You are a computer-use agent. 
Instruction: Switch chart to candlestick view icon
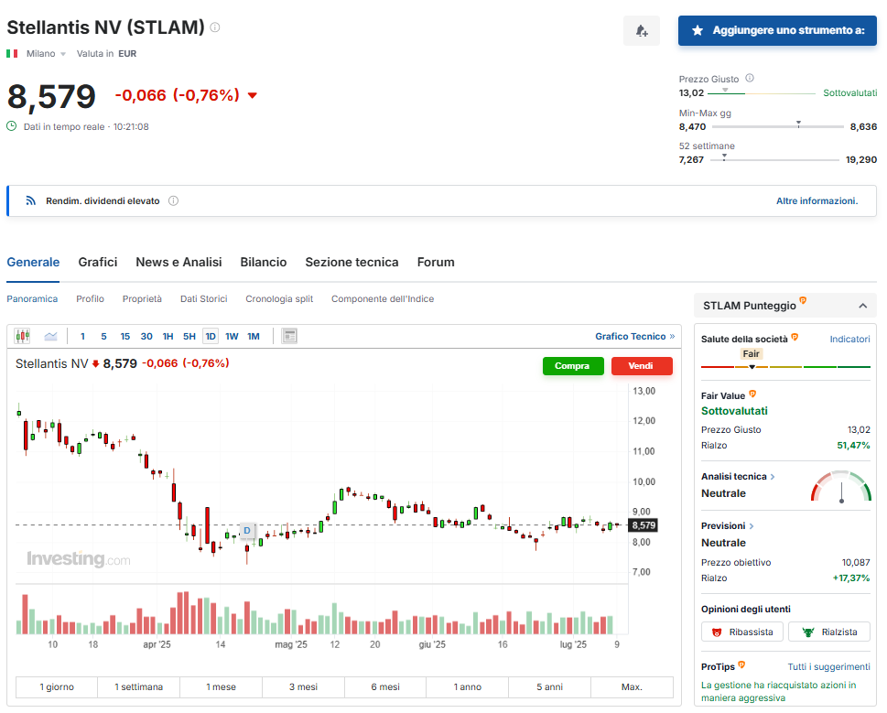tap(23, 336)
